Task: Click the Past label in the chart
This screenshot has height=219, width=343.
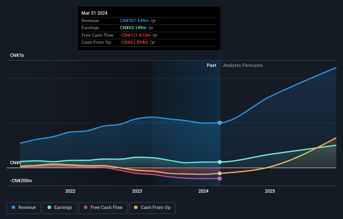Action: 211,65
